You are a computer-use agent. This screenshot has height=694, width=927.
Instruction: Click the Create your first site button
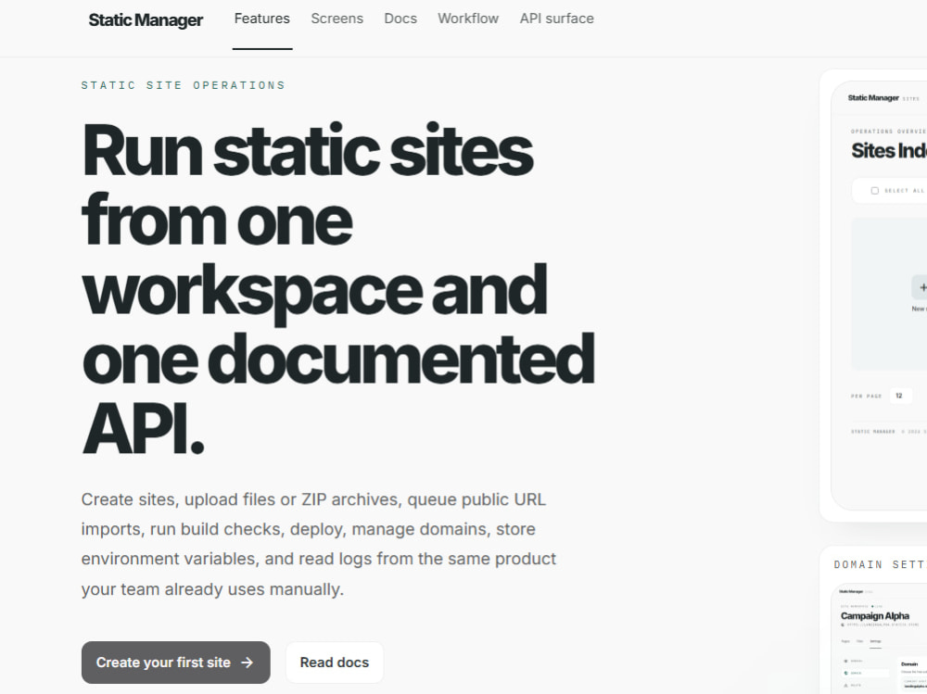tap(175, 662)
